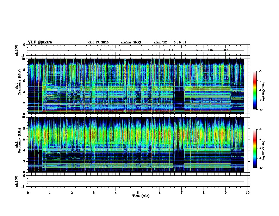The height and width of the screenshot is (216, 279).
Task: Click time axis tick label "1"
Action: 50,193
